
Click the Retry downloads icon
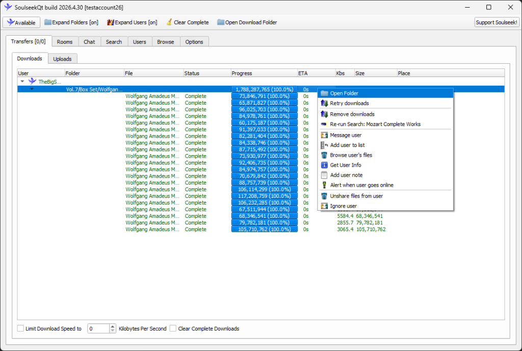pyautogui.click(x=324, y=103)
